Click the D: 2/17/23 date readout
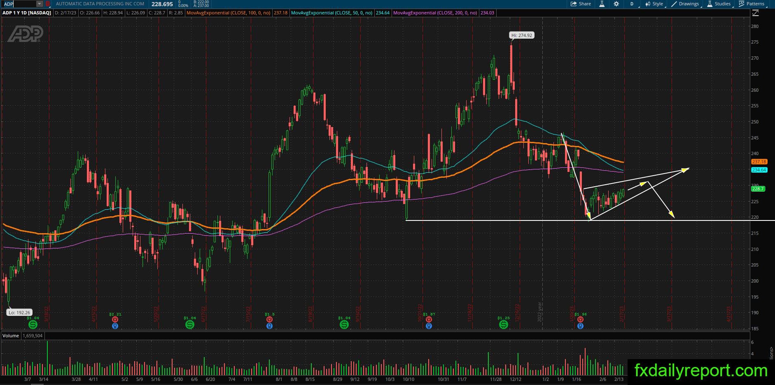 click(66, 13)
